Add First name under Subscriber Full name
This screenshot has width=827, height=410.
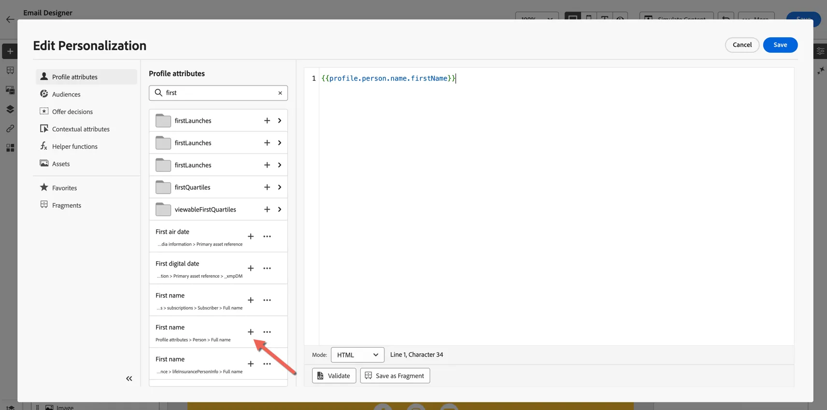251,300
